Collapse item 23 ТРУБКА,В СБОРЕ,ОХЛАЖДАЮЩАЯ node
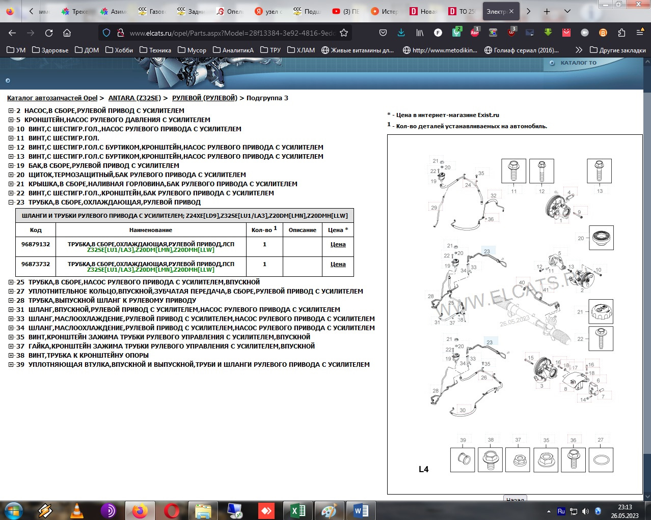 click(x=11, y=203)
